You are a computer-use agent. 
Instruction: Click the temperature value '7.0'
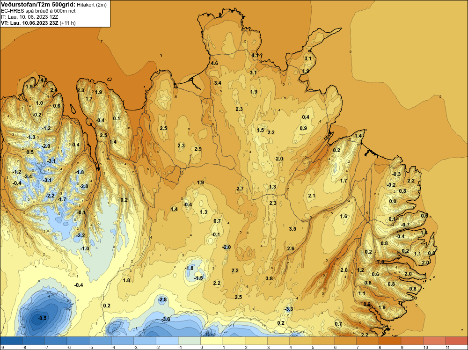tap(380, 262)
